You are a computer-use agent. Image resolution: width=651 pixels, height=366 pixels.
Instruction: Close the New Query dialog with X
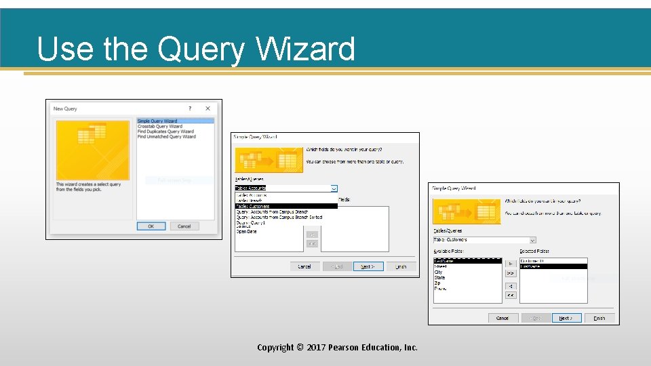[208, 108]
